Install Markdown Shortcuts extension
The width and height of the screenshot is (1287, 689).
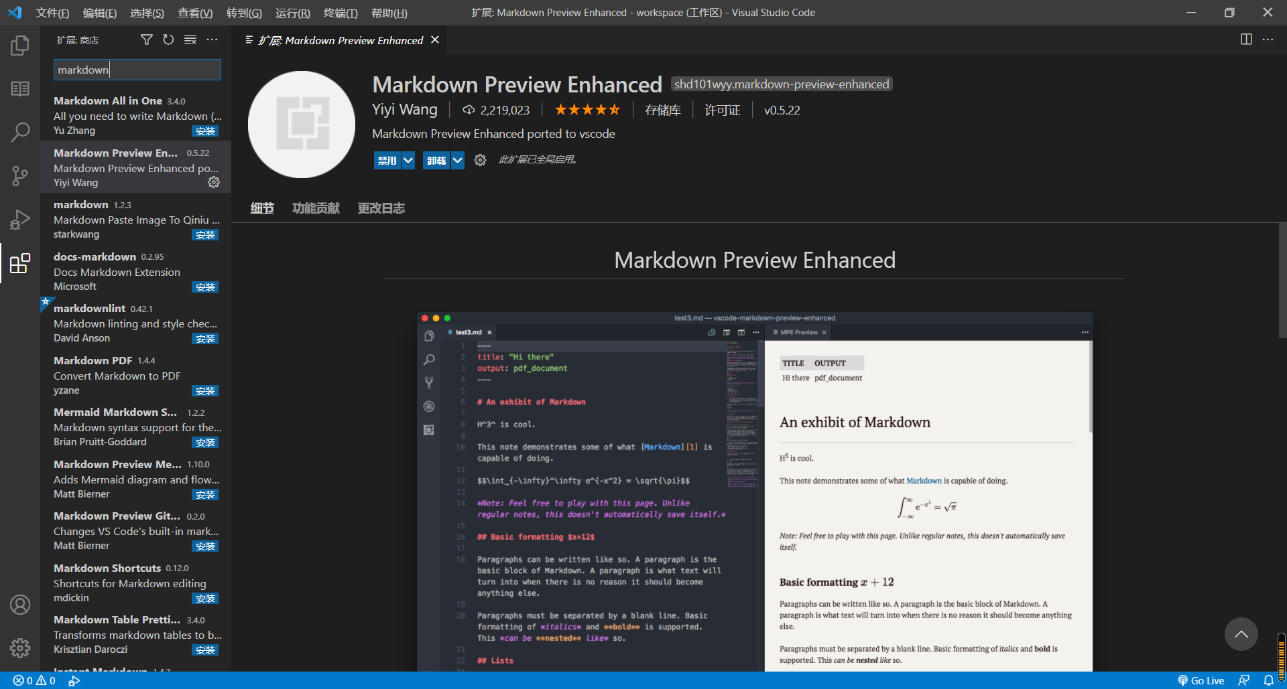coord(205,599)
